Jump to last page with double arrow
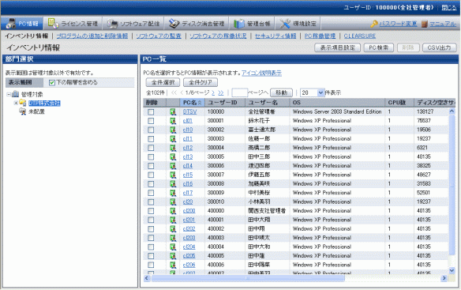The width and height of the screenshot is (461, 290). (221, 92)
